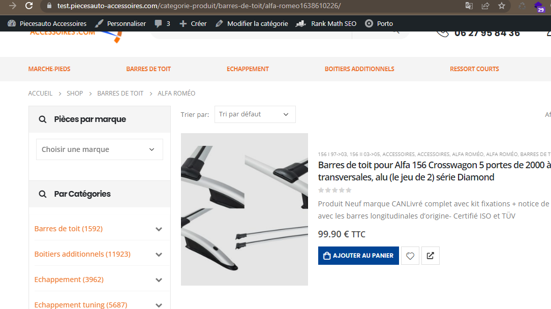Click the Par Catégories search icon
This screenshot has height=309, width=551.
click(43, 194)
